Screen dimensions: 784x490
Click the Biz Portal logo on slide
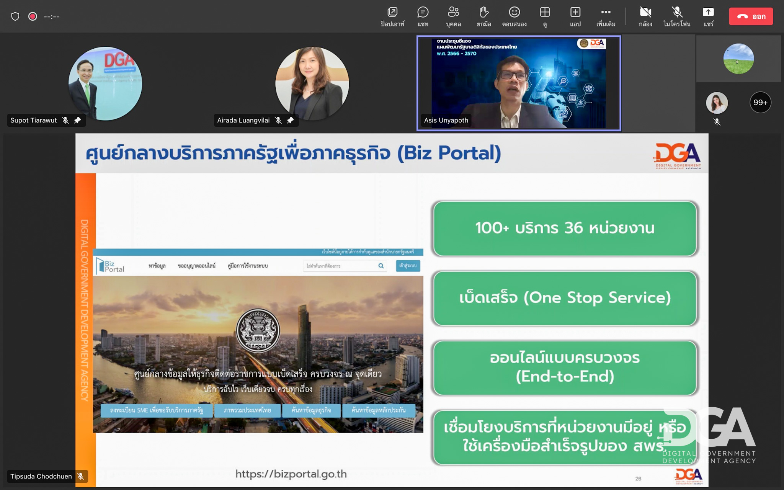coord(110,266)
